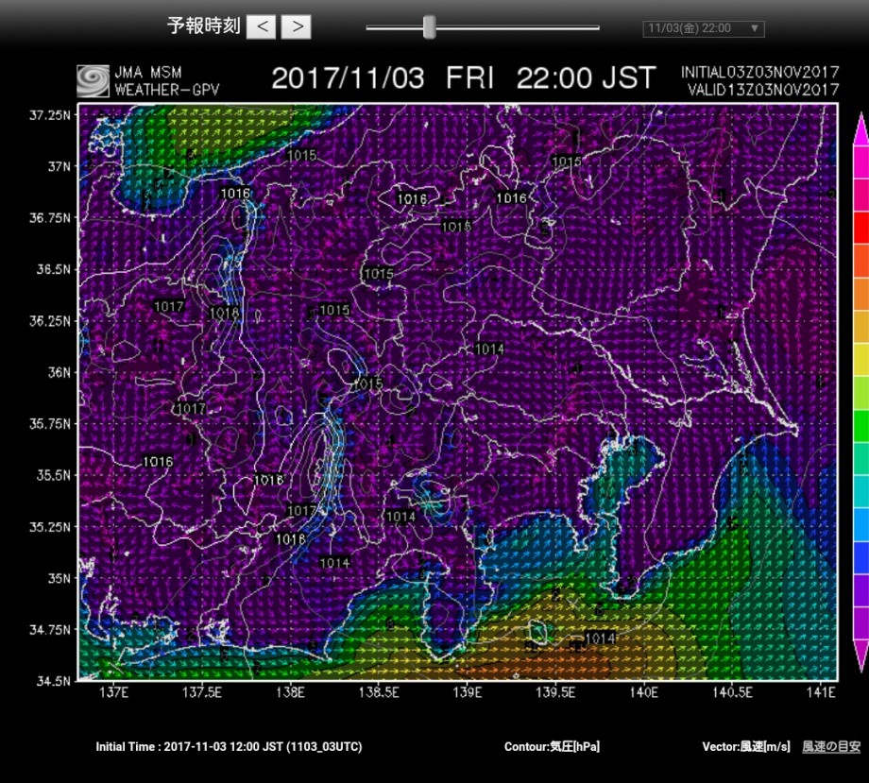869x783 pixels.
Task: Click the JMA MSM spiral logo
Action: [93, 81]
